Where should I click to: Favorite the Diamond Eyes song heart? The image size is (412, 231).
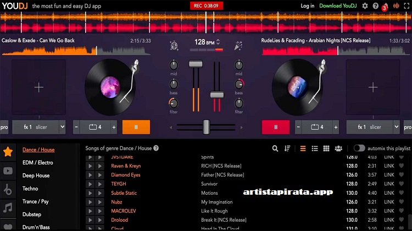(x=401, y=175)
